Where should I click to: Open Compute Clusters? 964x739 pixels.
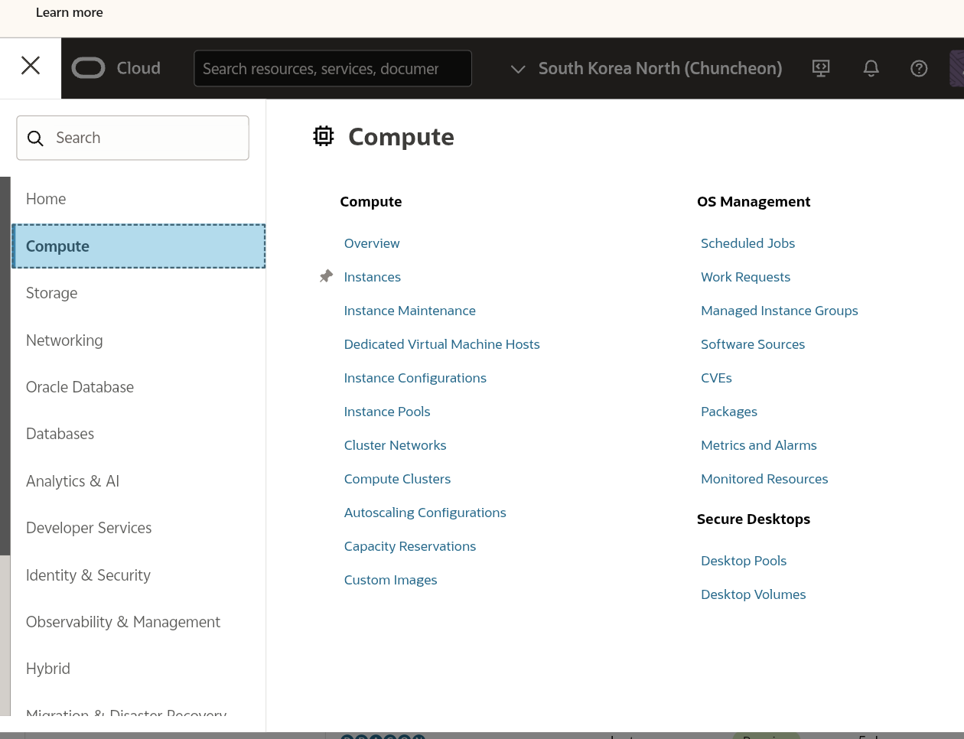(398, 479)
